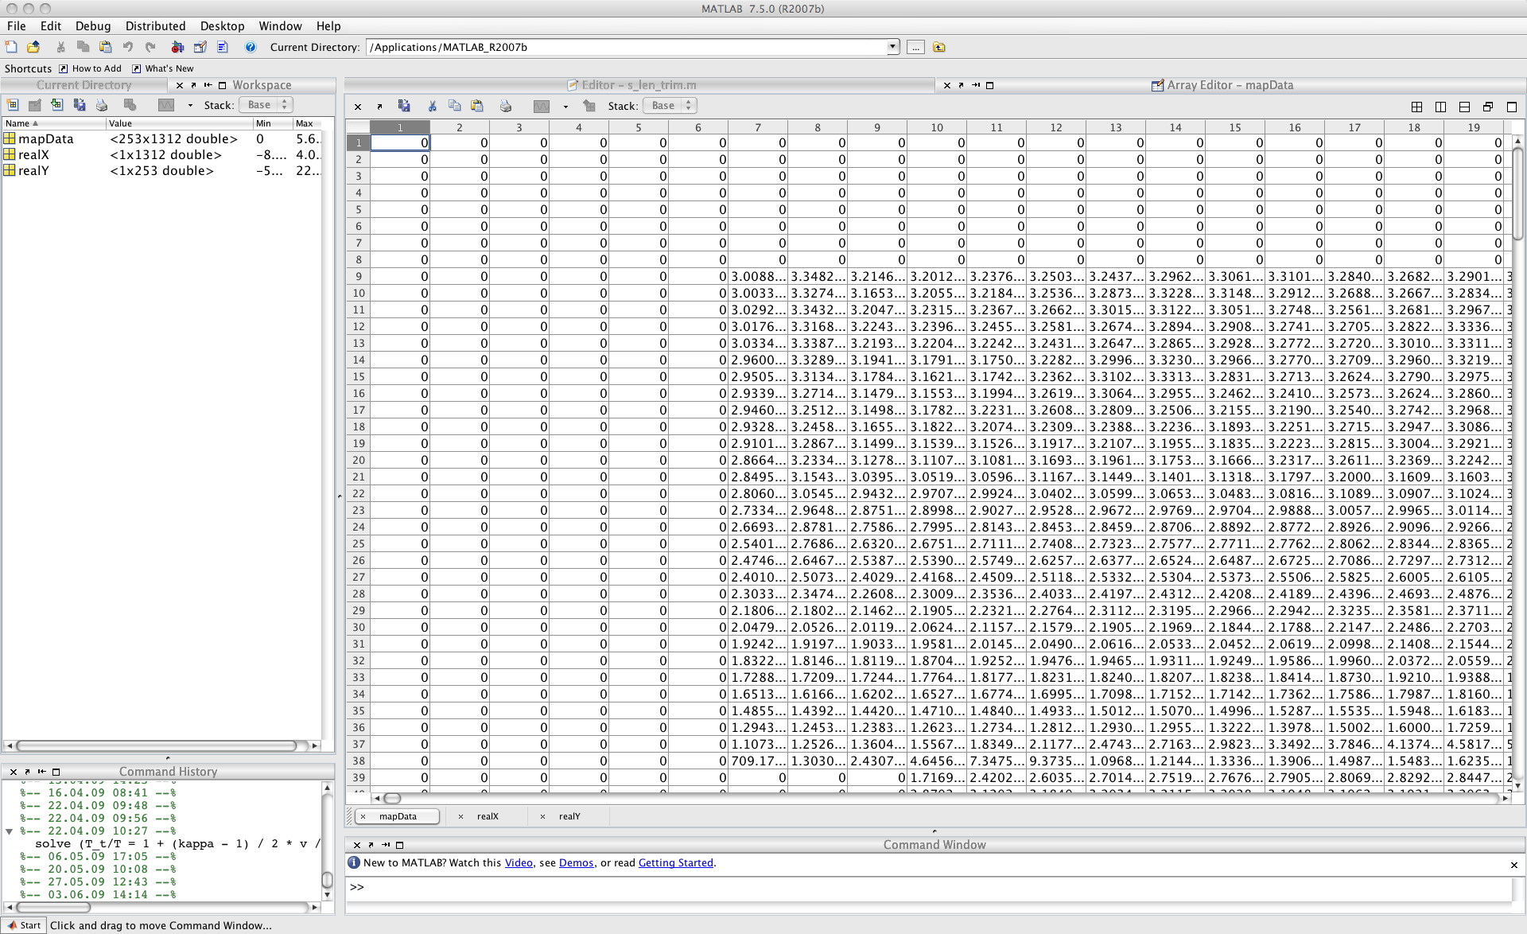Toggle top/bottom split layout in Array Editor
Screen dimensions: 1527x934
[1464, 107]
